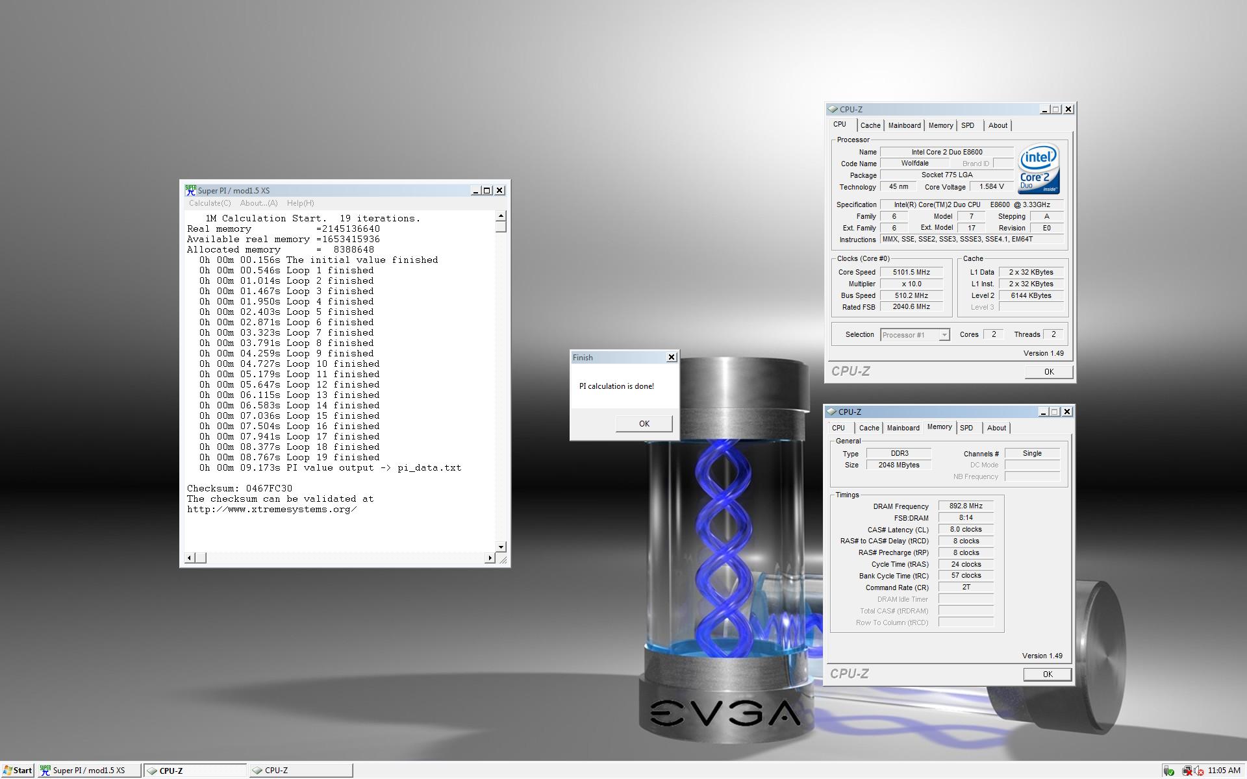Switch to About tab in upper CPU-Z
Image resolution: width=1247 pixels, height=779 pixels.
click(x=998, y=125)
